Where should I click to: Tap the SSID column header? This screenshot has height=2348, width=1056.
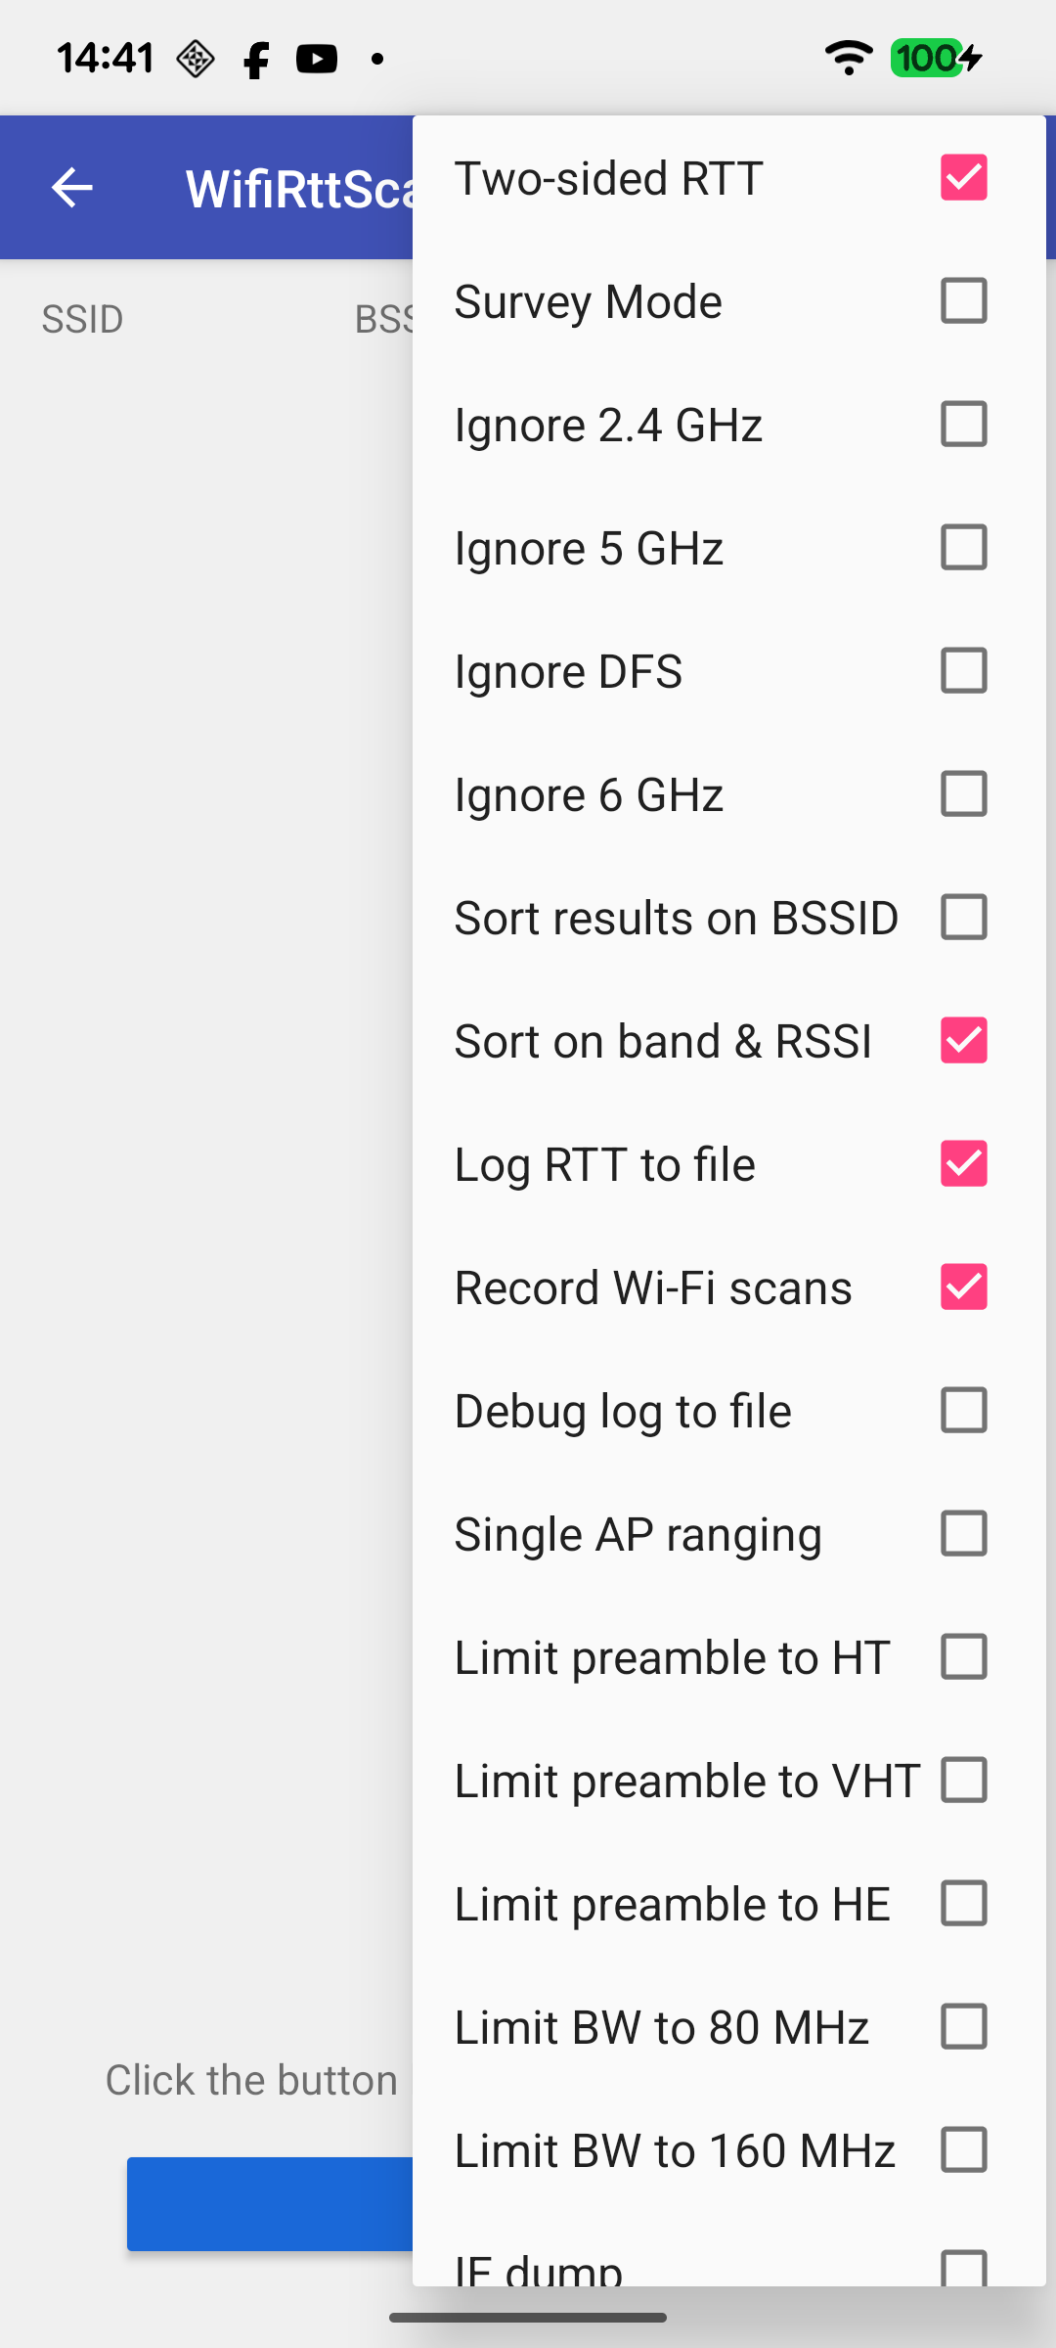pos(82,319)
